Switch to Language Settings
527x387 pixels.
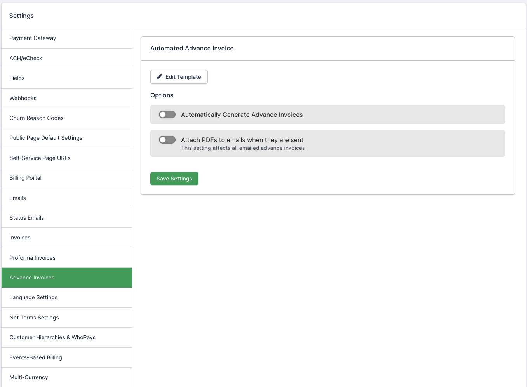click(x=34, y=297)
